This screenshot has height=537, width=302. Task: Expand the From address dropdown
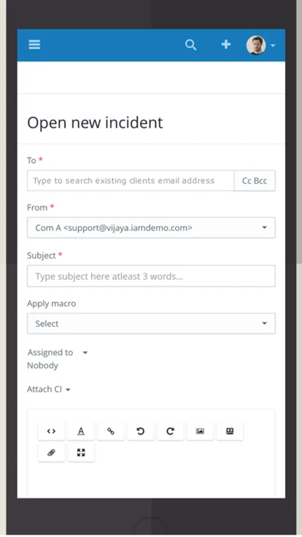tap(151, 228)
